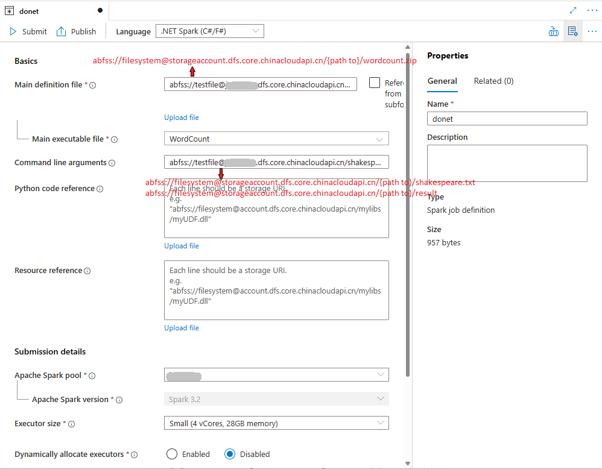Open the top-right tab bar ellipsis menu
This screenshot has height=469, width=602.
tap(592, 10)
